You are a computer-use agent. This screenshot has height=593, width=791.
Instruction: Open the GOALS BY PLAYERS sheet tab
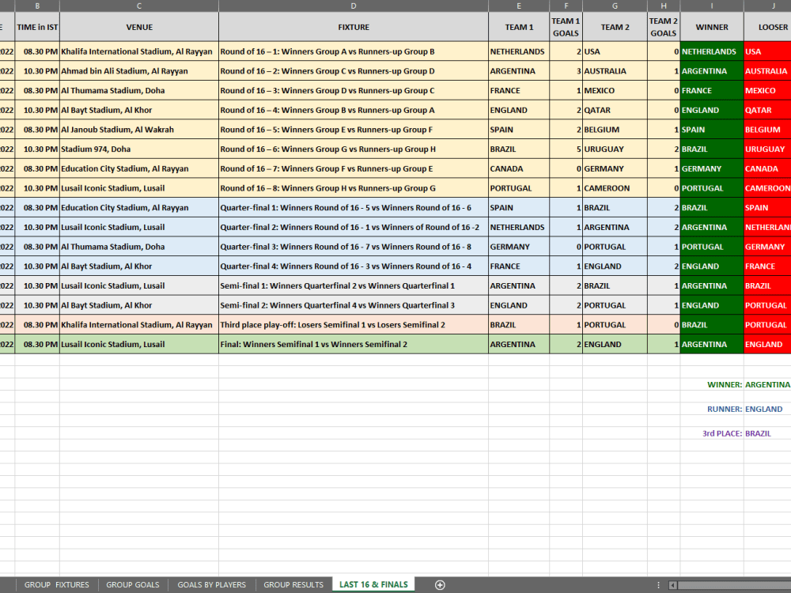click(211, 585)
